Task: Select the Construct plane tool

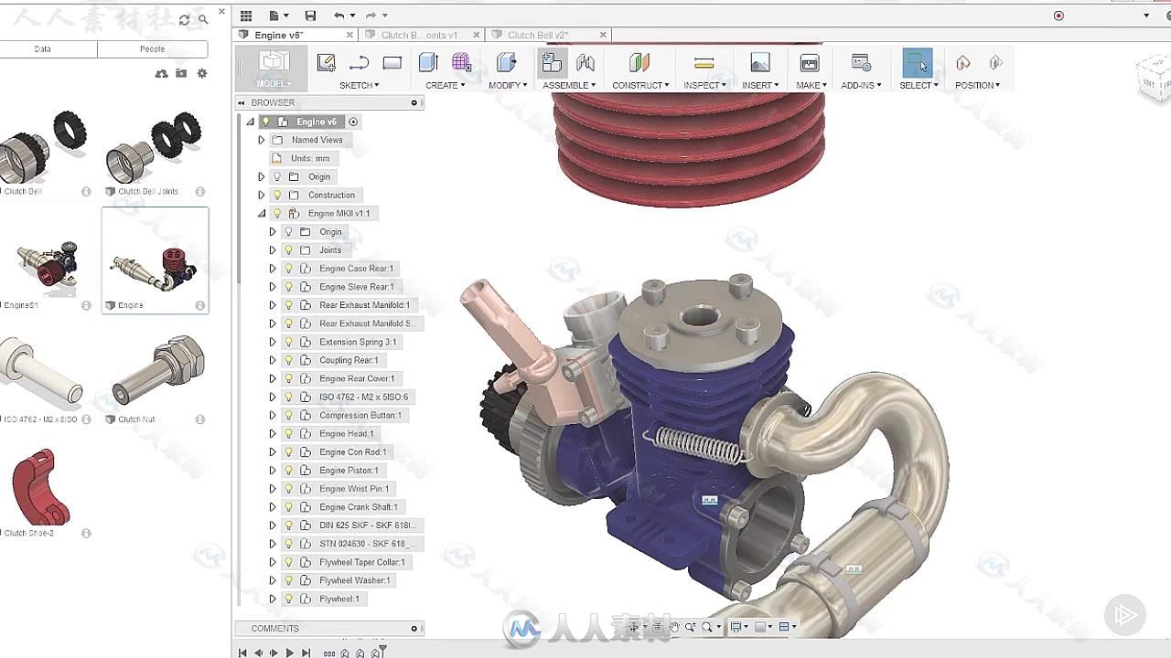Action: (x=639, y=62)
